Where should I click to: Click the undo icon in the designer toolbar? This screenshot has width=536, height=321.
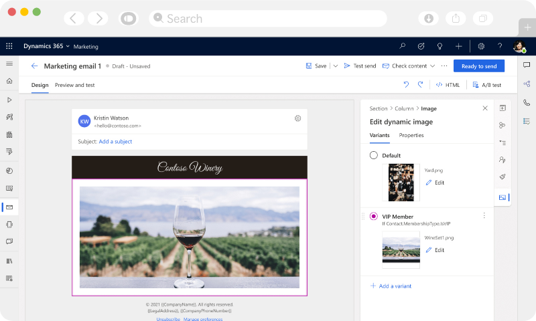(x=406, y=85)
